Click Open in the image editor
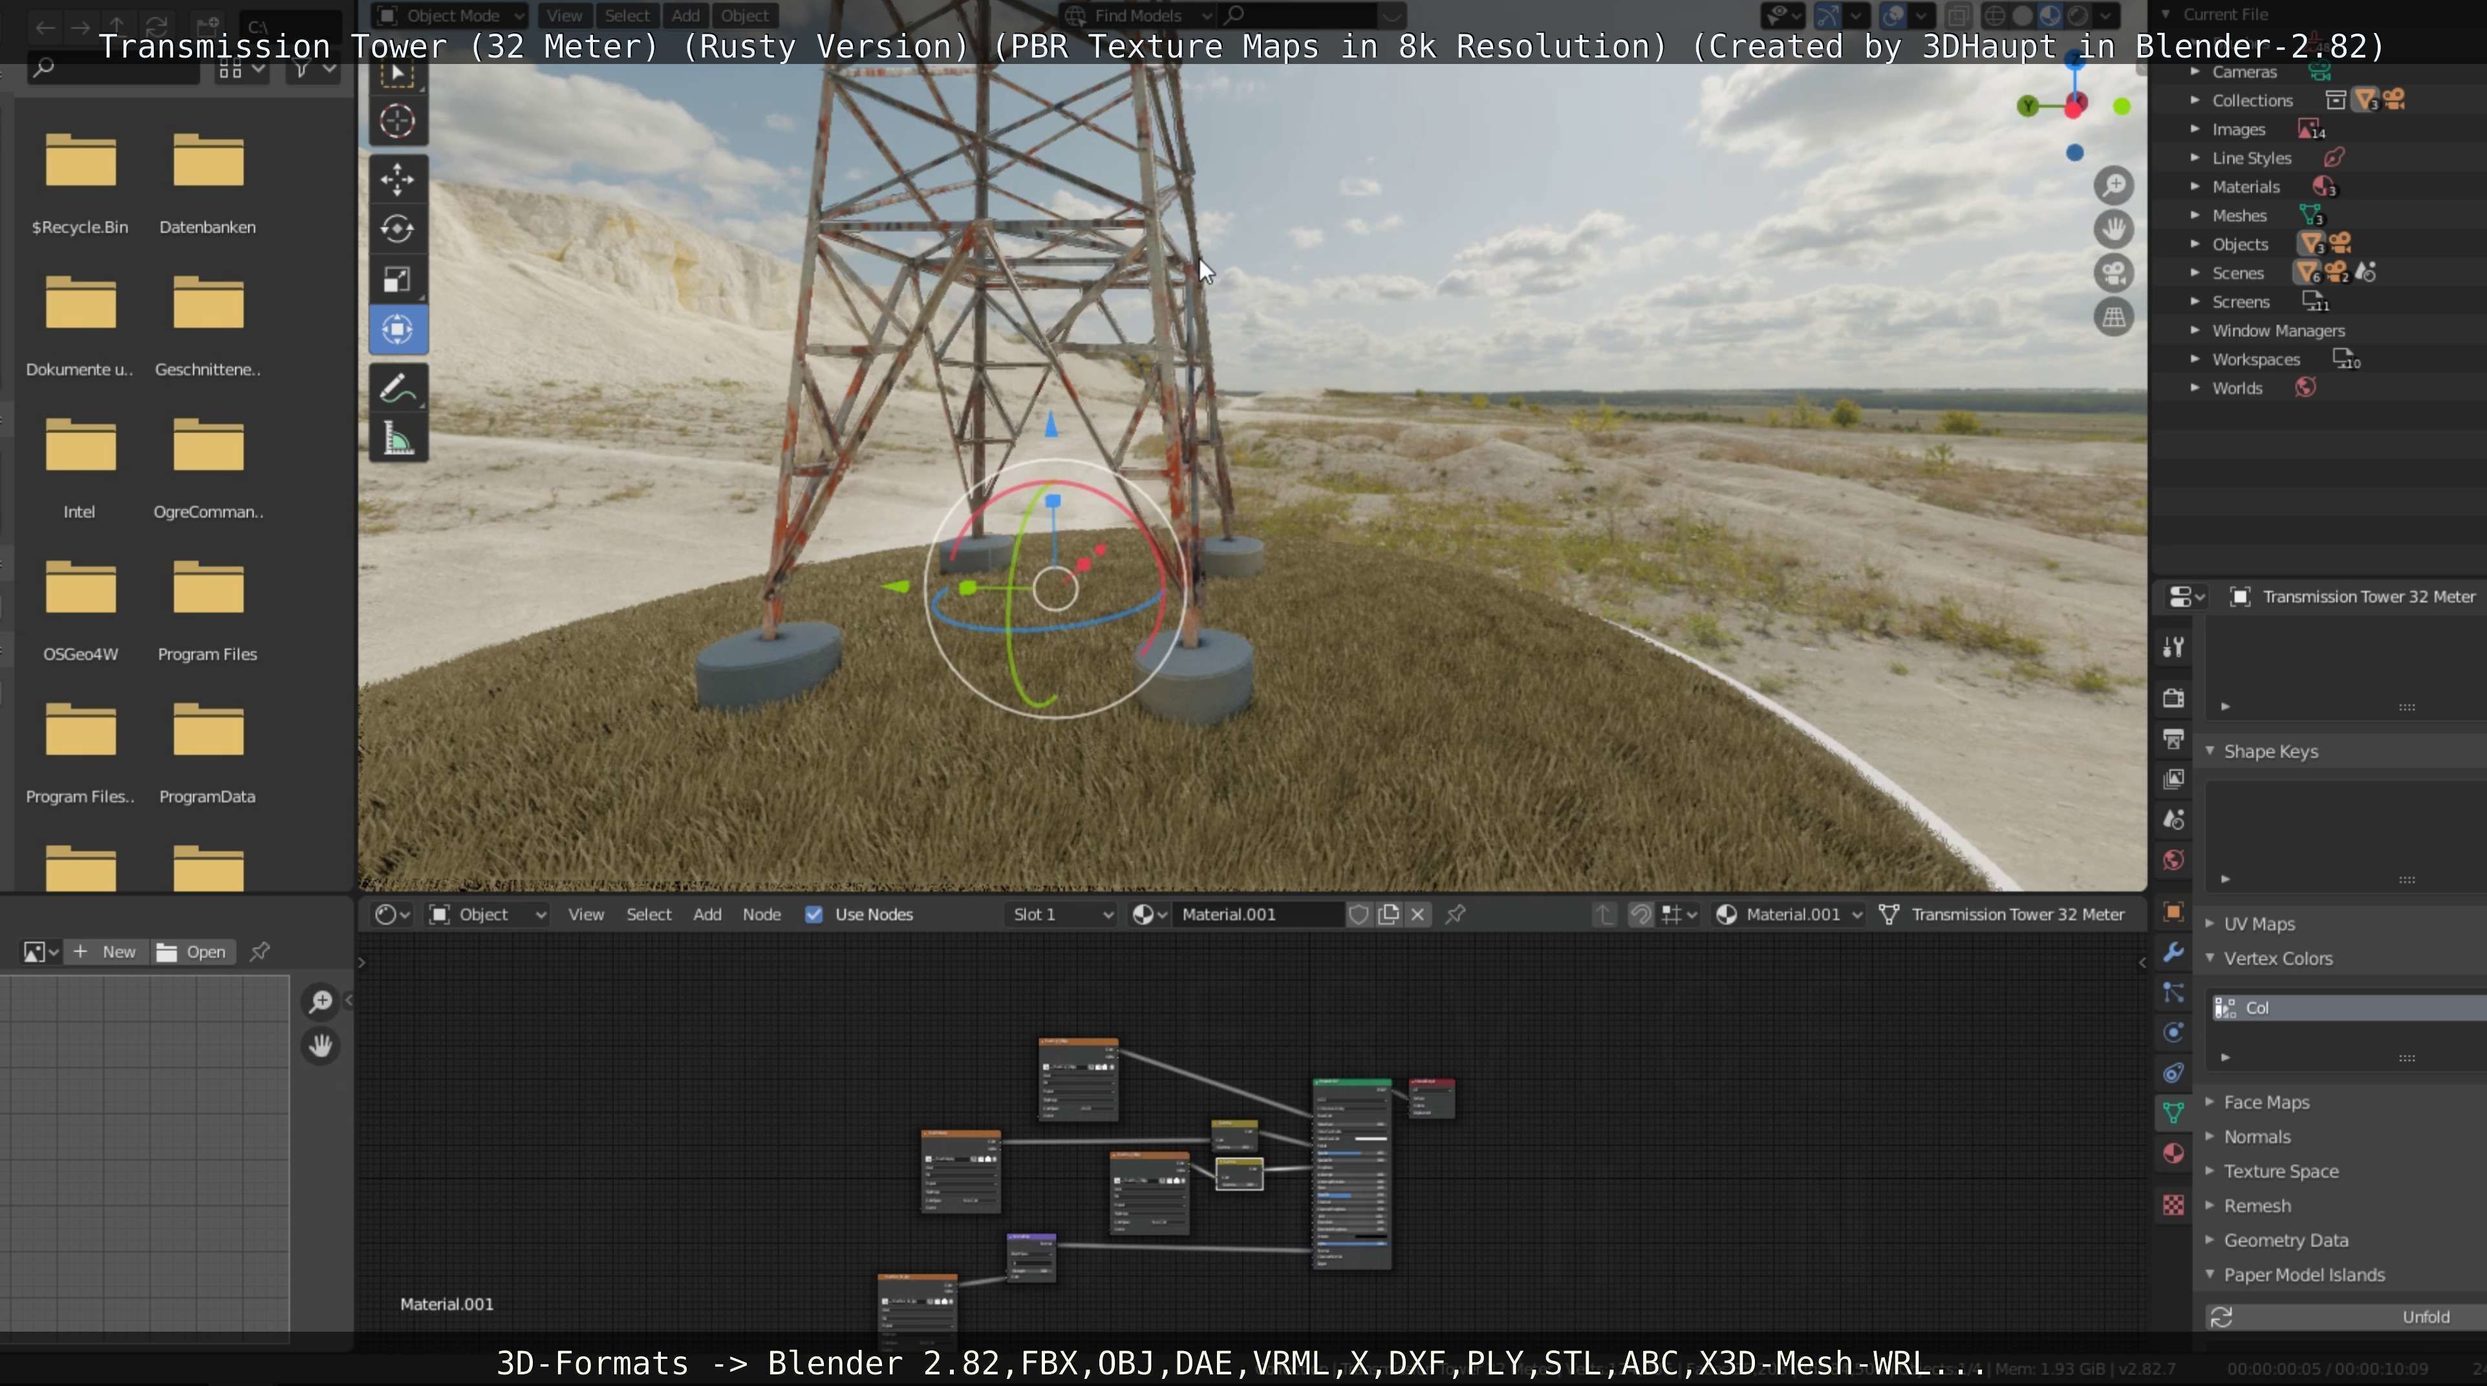 (192, 952)
